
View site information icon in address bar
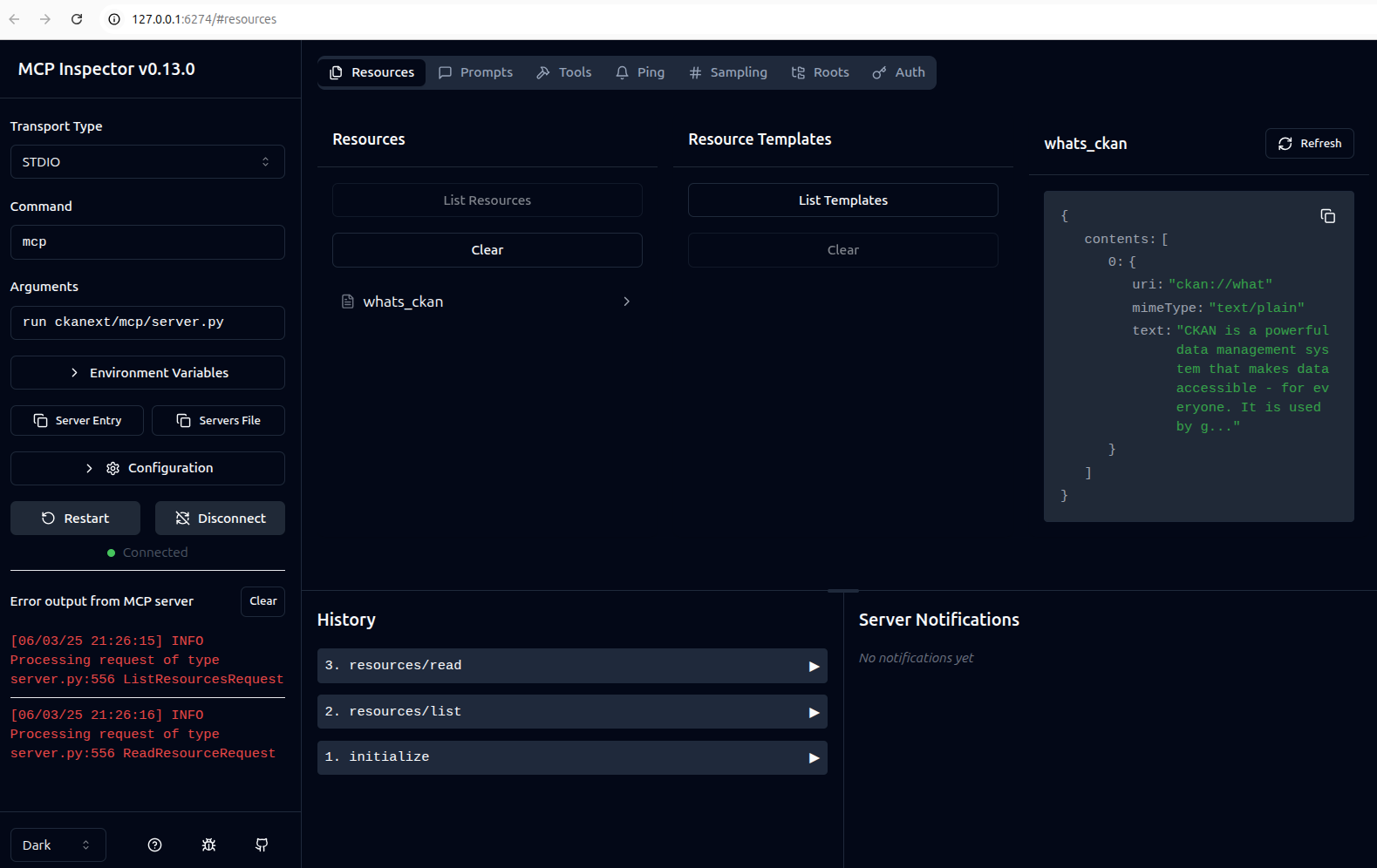(x=114, y=19)
